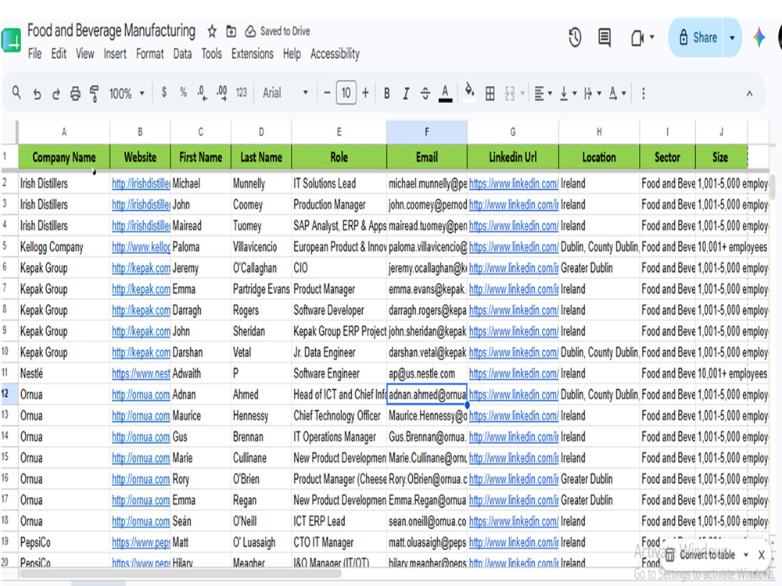Expand the Share options arrow
This screenshot has height=586, width=782.
pos(732,38)
